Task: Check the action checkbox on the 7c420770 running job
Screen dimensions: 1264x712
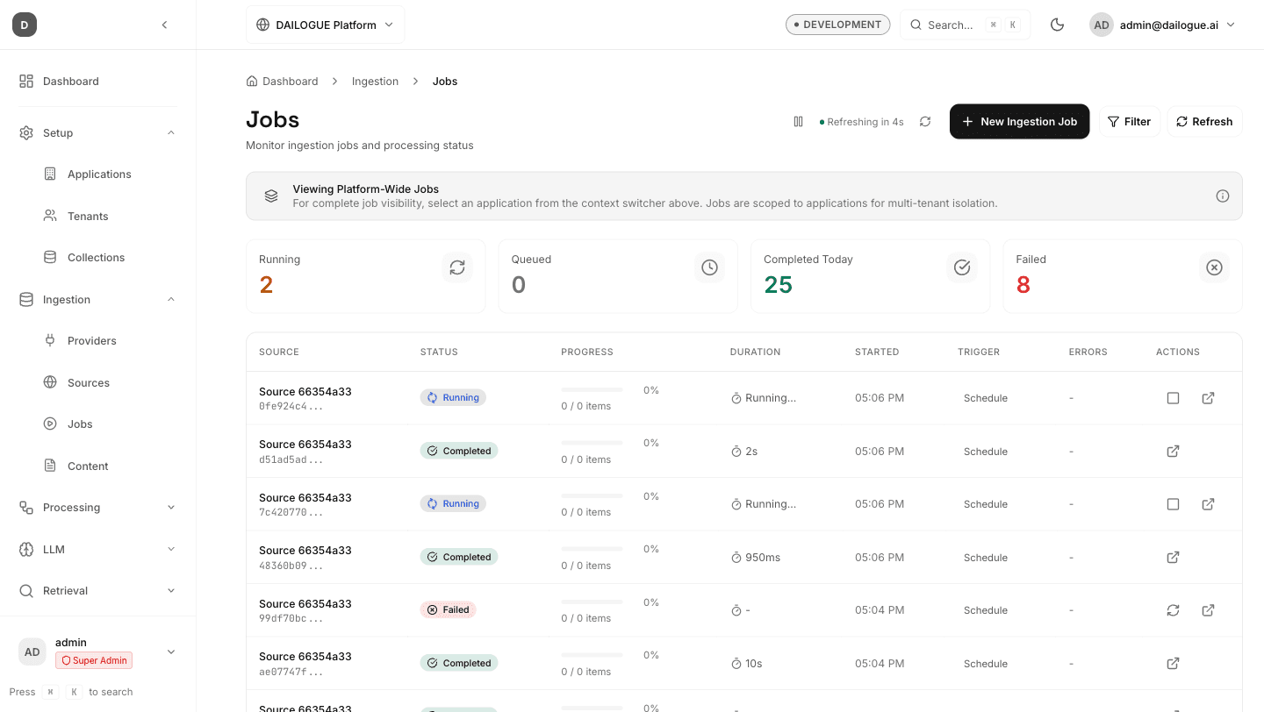Action: click(1173, 503)
